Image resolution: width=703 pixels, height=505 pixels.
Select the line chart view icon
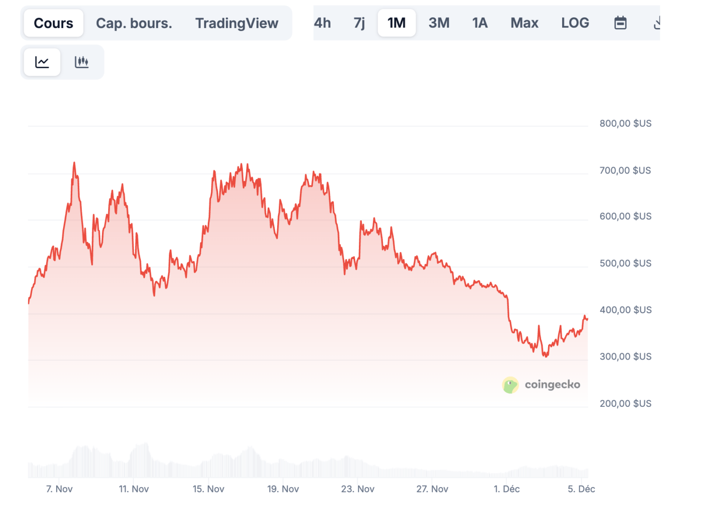point(42,62)
